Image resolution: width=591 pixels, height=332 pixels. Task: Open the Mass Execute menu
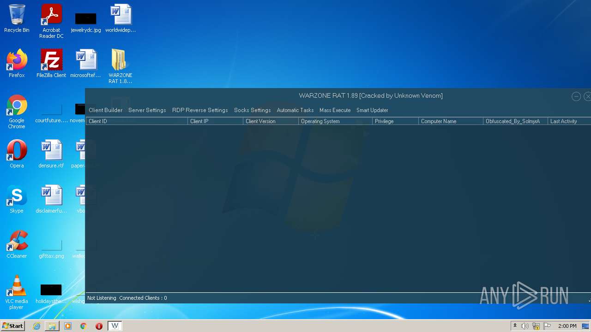tap(335, 110)
